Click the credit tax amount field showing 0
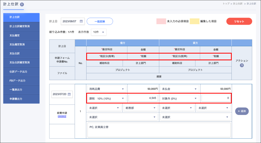This screenshot has width=261, height=143. 216,98
